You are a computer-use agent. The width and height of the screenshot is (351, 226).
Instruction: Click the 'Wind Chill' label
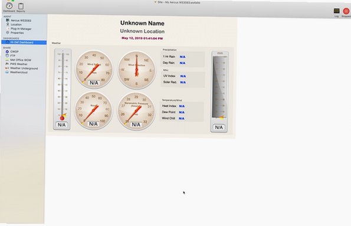pos(168,118)
